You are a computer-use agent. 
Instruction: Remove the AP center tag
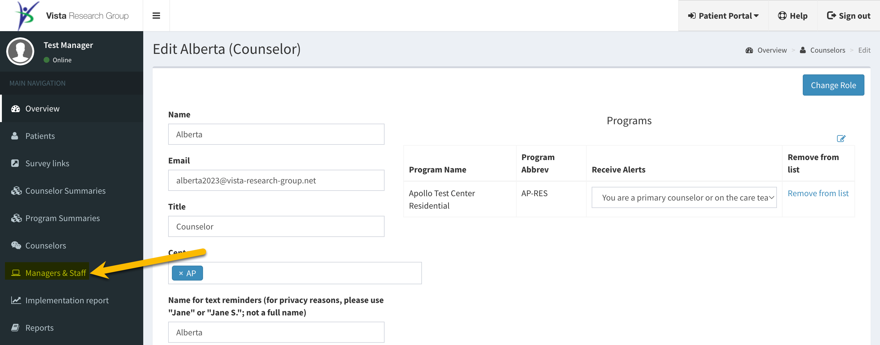[x=181, y=273]
